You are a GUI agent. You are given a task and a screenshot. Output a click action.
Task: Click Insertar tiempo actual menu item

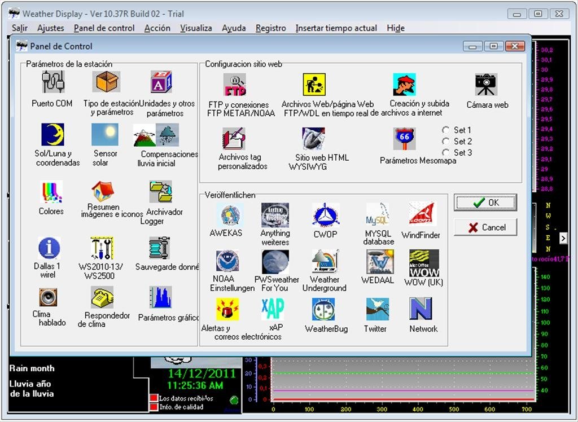tap(336, 28)
